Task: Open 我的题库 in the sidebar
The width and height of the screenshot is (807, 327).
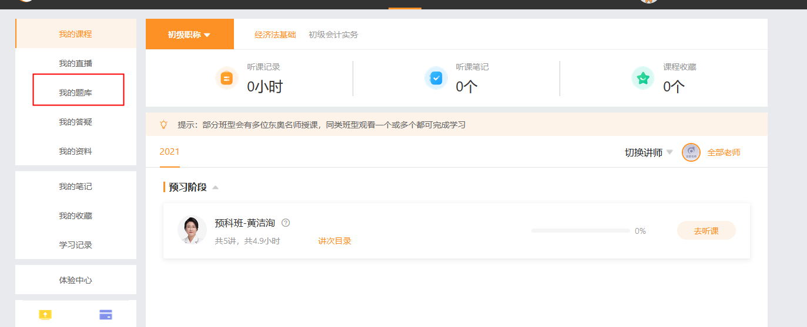Action: click(75, 93)
